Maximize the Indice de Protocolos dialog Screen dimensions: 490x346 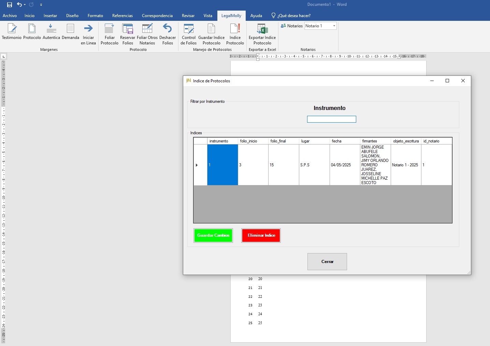pyautogui.click(x=447, y=81)
